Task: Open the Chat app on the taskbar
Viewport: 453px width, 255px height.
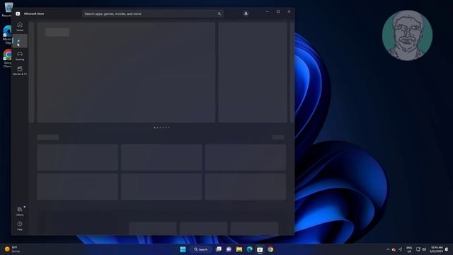Action: pos(229,249)
